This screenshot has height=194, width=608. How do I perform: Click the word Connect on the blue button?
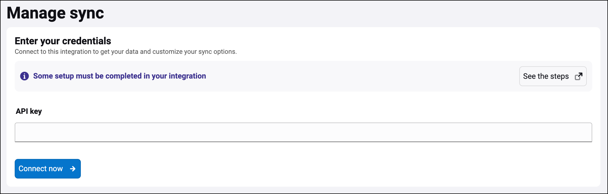[x=32, y=169]
